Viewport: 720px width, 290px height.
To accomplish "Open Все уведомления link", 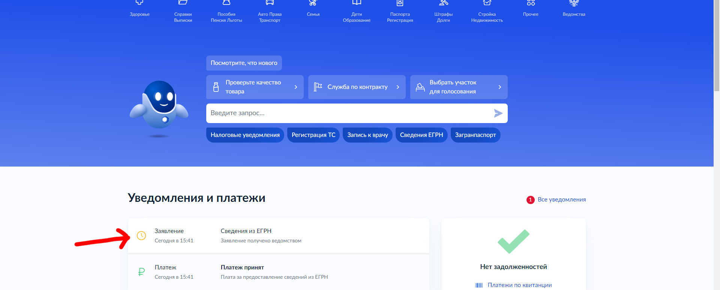I will coord(562,200).
